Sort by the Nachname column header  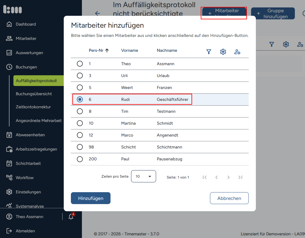167,50
